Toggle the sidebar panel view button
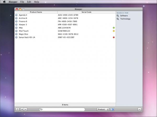Screen dimensions: 157x117 pos(112,109)
